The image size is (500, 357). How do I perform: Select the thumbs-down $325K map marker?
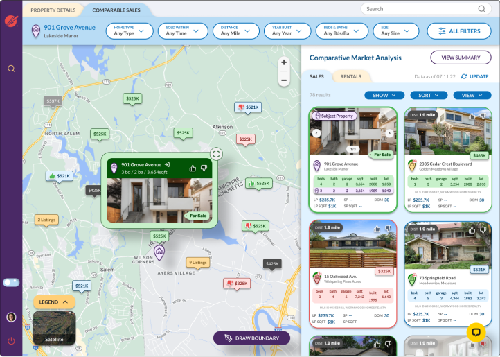coord(237,284)
